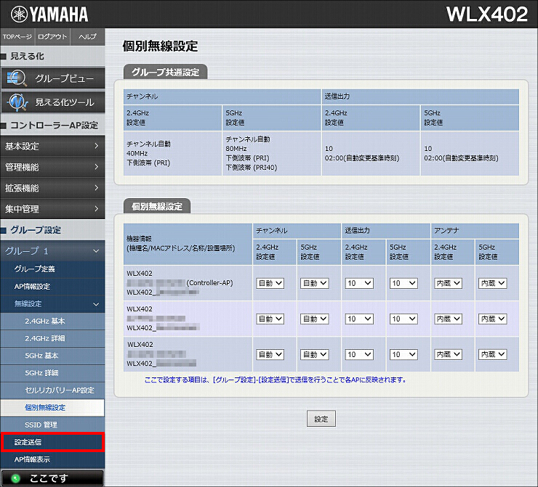Click ログアウト to log out
Screen dimensions: 538x487
coord(52,36)
